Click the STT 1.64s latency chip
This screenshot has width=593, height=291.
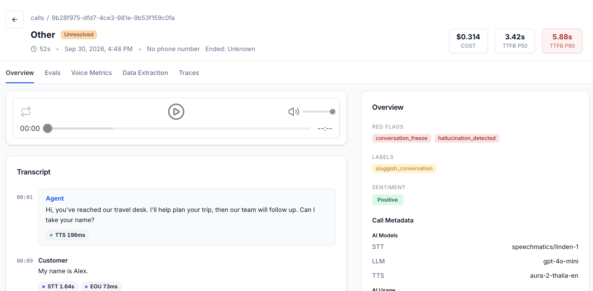point(58,286)
